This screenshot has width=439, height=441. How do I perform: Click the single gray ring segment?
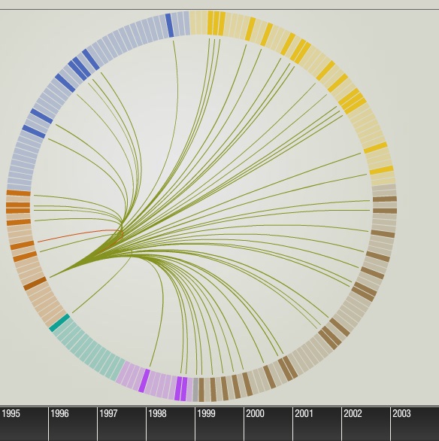195,390
